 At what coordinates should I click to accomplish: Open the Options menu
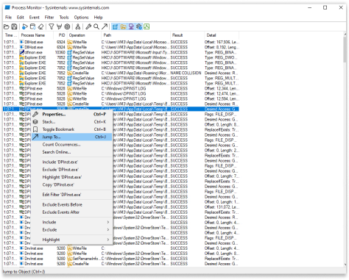click(81, 18)
